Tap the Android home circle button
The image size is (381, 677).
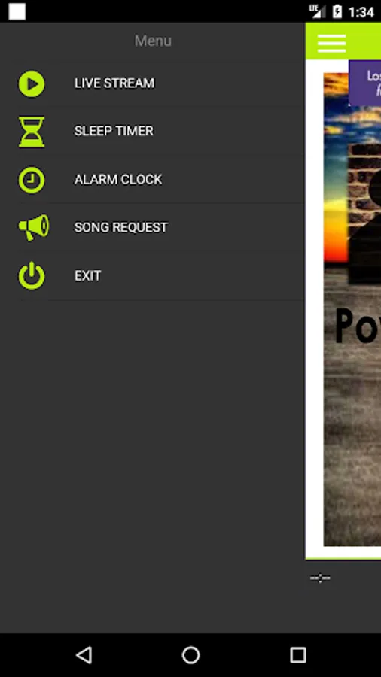pos(190,654)
